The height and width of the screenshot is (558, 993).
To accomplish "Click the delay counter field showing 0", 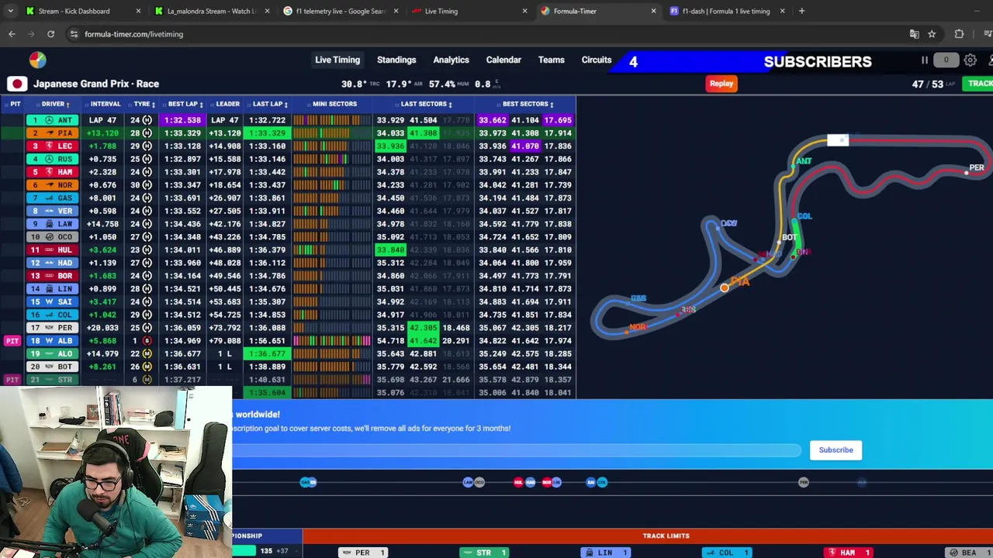I will pyautogui.click(x=946, y=60).
